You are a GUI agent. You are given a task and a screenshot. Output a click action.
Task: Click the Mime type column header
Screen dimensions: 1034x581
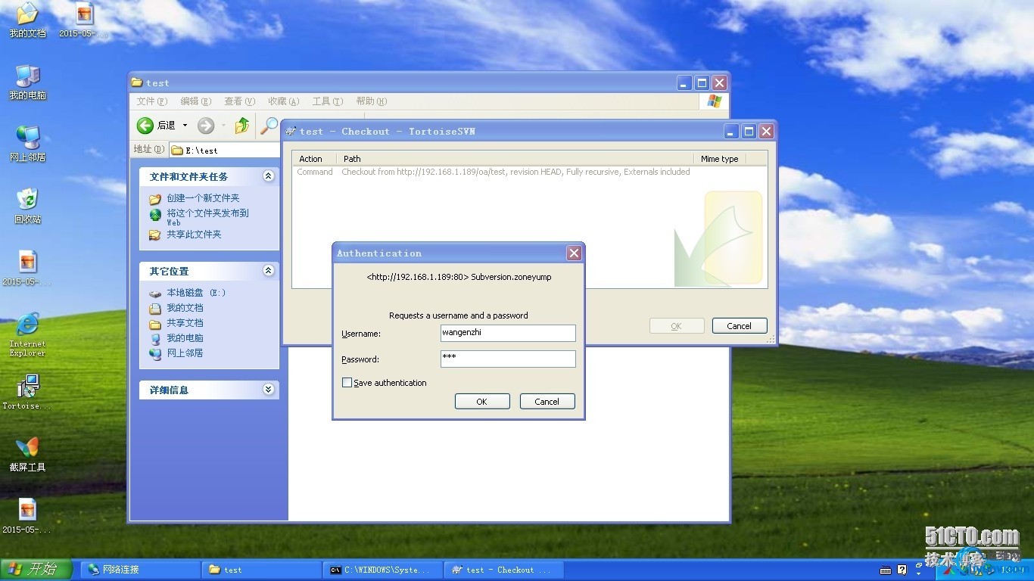(x=720, y=159)
